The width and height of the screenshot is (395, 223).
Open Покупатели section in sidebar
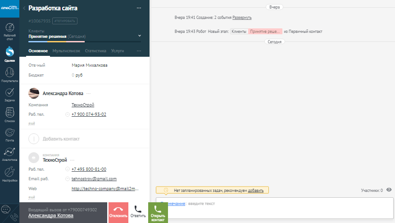(x=9, y=75)
